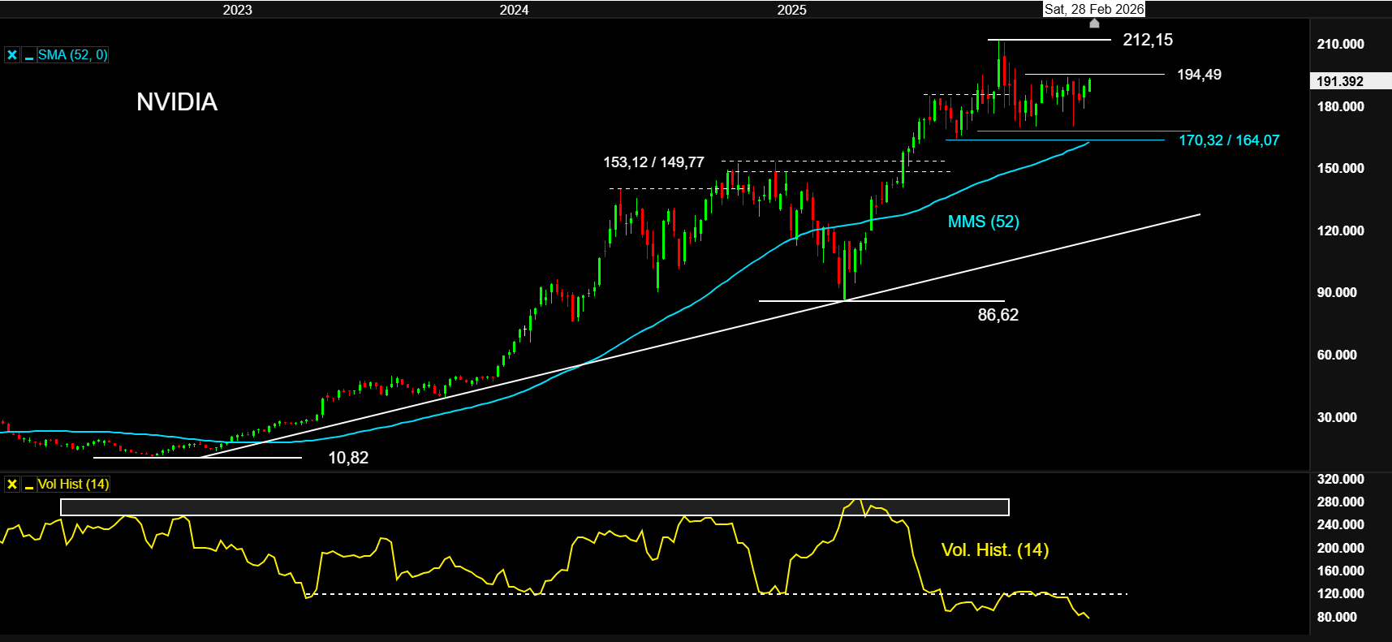The width and height of the screenshot is (1392, 642).
Task: Select the white rectangle in volatility panel
Action: [534, 507]
